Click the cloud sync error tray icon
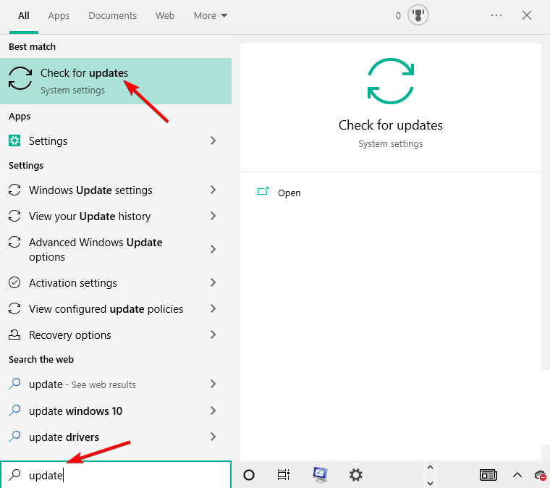 pyautogui.click(x=541, y=476)
